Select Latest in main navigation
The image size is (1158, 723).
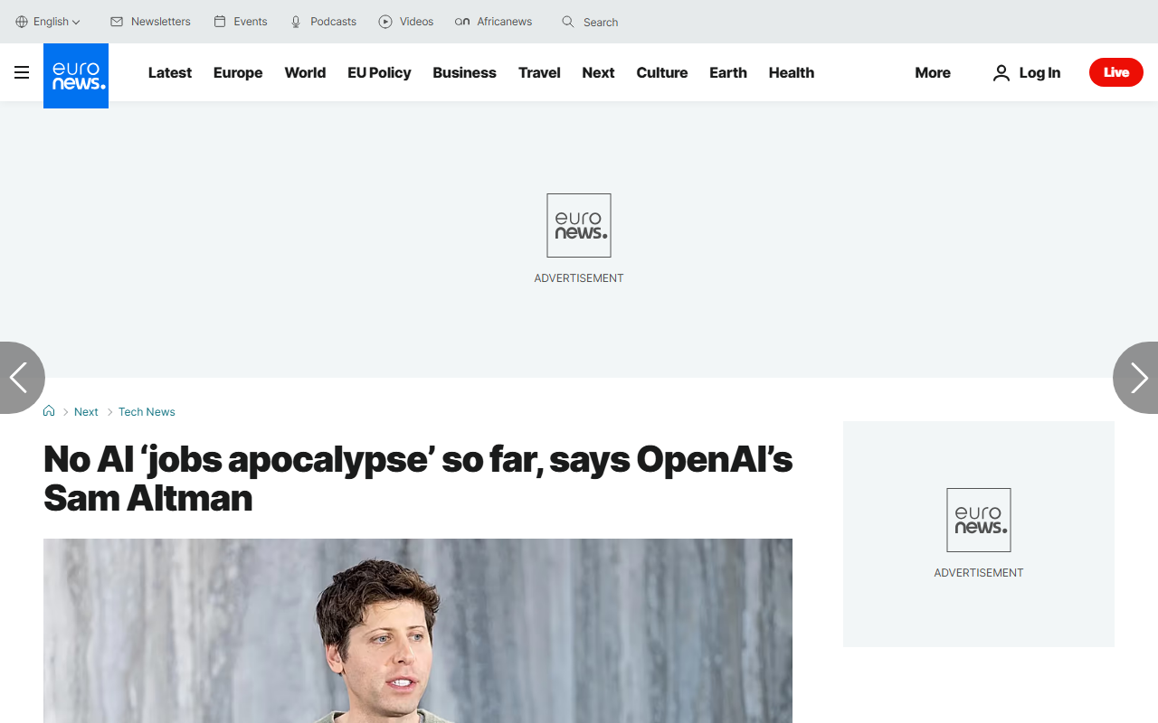(x=170, y=72)
